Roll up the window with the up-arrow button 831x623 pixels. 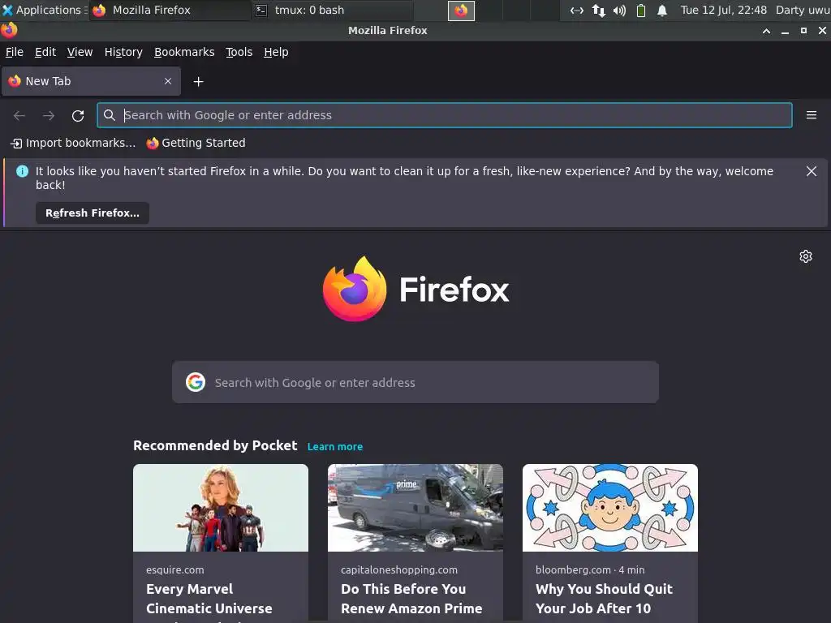(766, 31)
